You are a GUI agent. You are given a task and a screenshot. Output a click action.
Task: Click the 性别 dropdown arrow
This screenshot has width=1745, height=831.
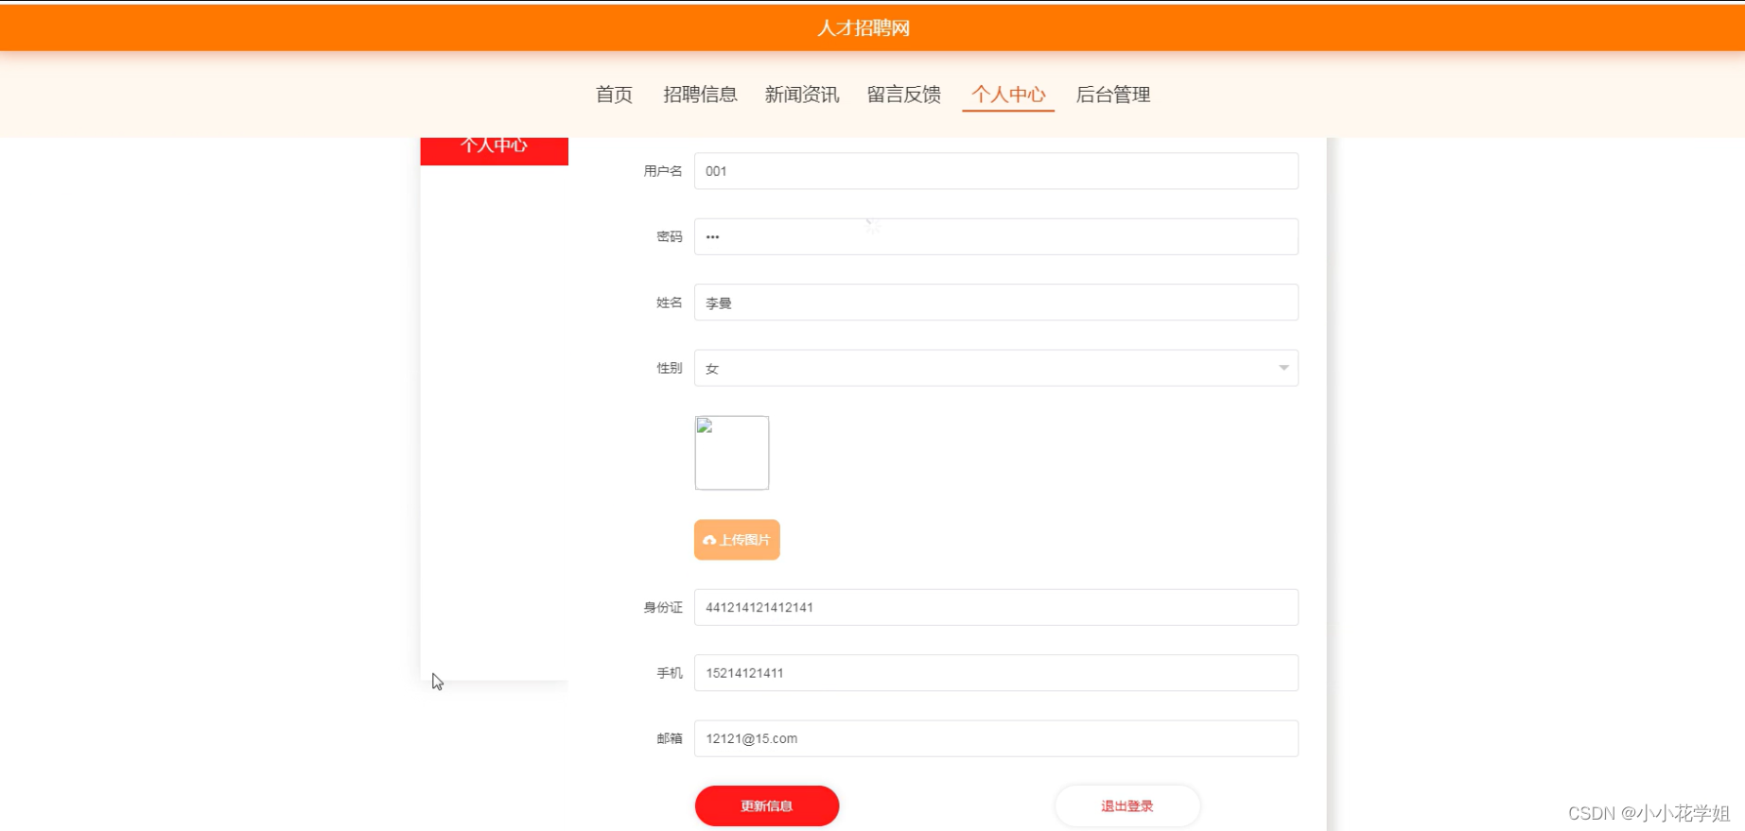[x=1283, y=368]
